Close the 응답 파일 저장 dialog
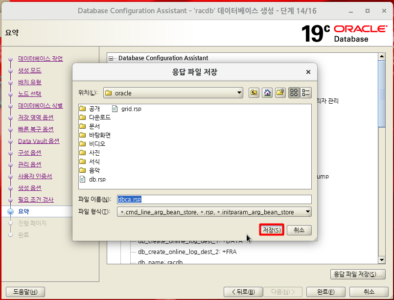The height and width of the screenshot is (300, 394). [308, 72]
